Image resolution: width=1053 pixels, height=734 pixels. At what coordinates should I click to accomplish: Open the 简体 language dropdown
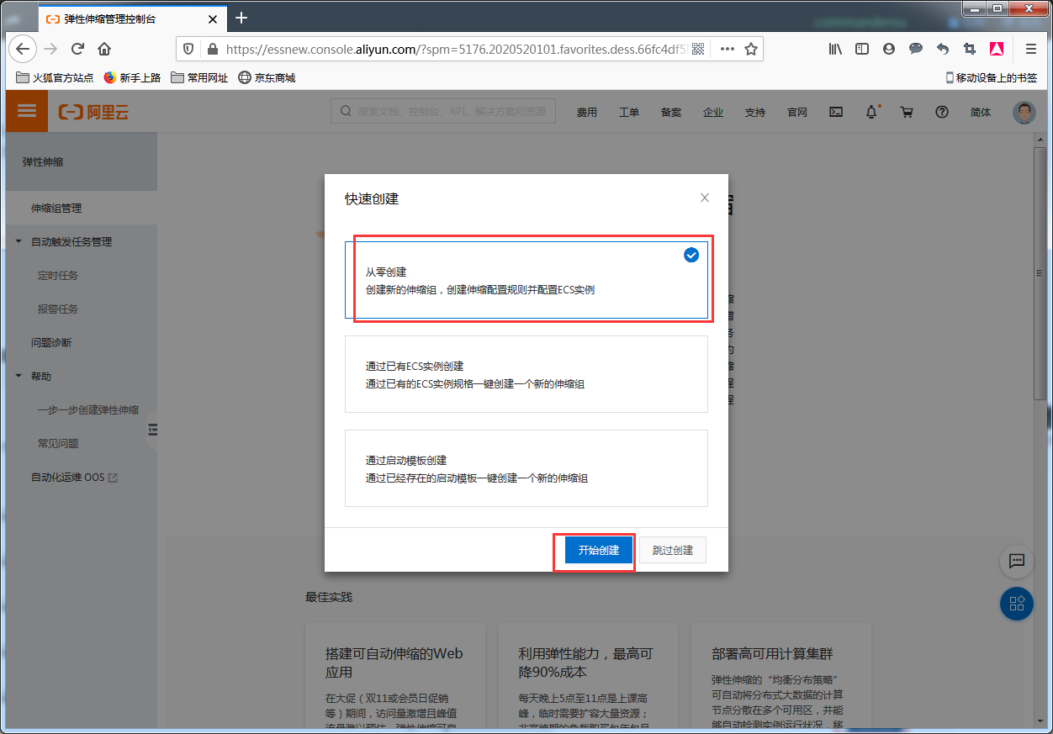pyautogui.click(x=981, y=112)
